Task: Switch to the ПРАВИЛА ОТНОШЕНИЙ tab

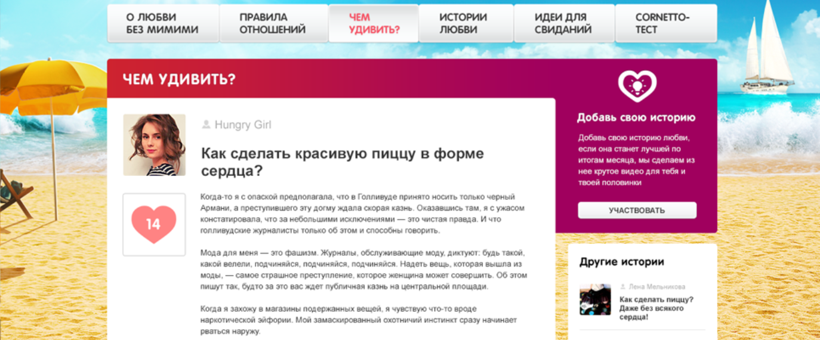Action: coord(273,24)
